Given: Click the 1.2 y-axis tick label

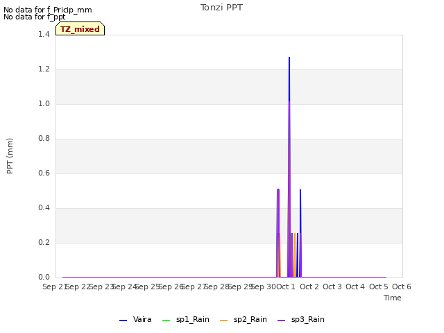Looking at the screenshot, I should point(44,69).
